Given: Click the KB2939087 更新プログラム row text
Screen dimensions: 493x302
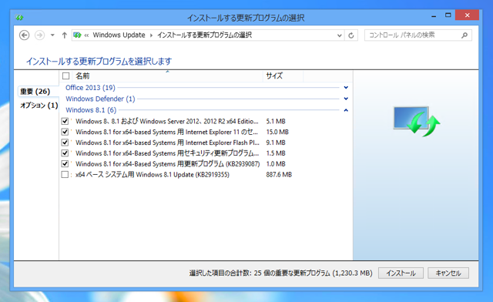Looking at the screenshot, I should (x=168, y=164).
